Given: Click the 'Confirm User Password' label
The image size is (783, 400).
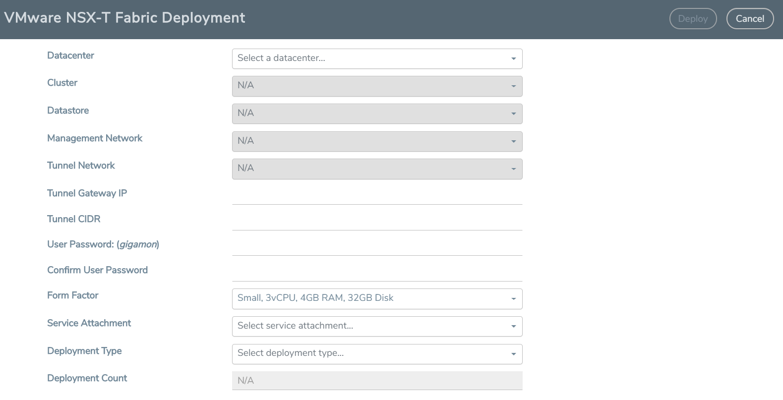Looking at the screenshot, I should pos(97,270).
